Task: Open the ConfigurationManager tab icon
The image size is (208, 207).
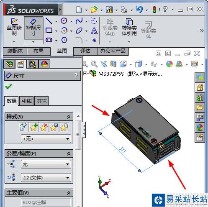Action: pos(33,64)
